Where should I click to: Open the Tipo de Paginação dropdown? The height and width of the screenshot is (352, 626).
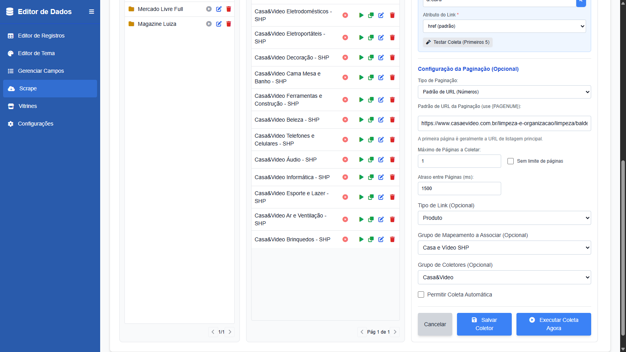(504, 92)
